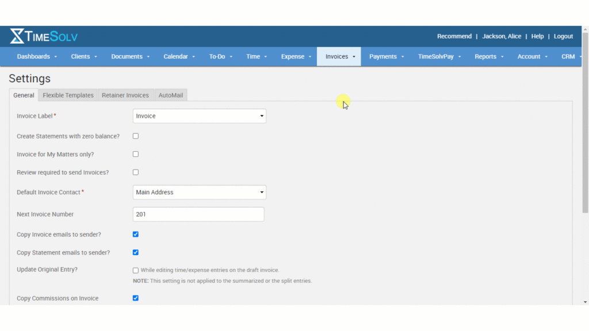Open the Retainer Invoices tab

(125, 95)
